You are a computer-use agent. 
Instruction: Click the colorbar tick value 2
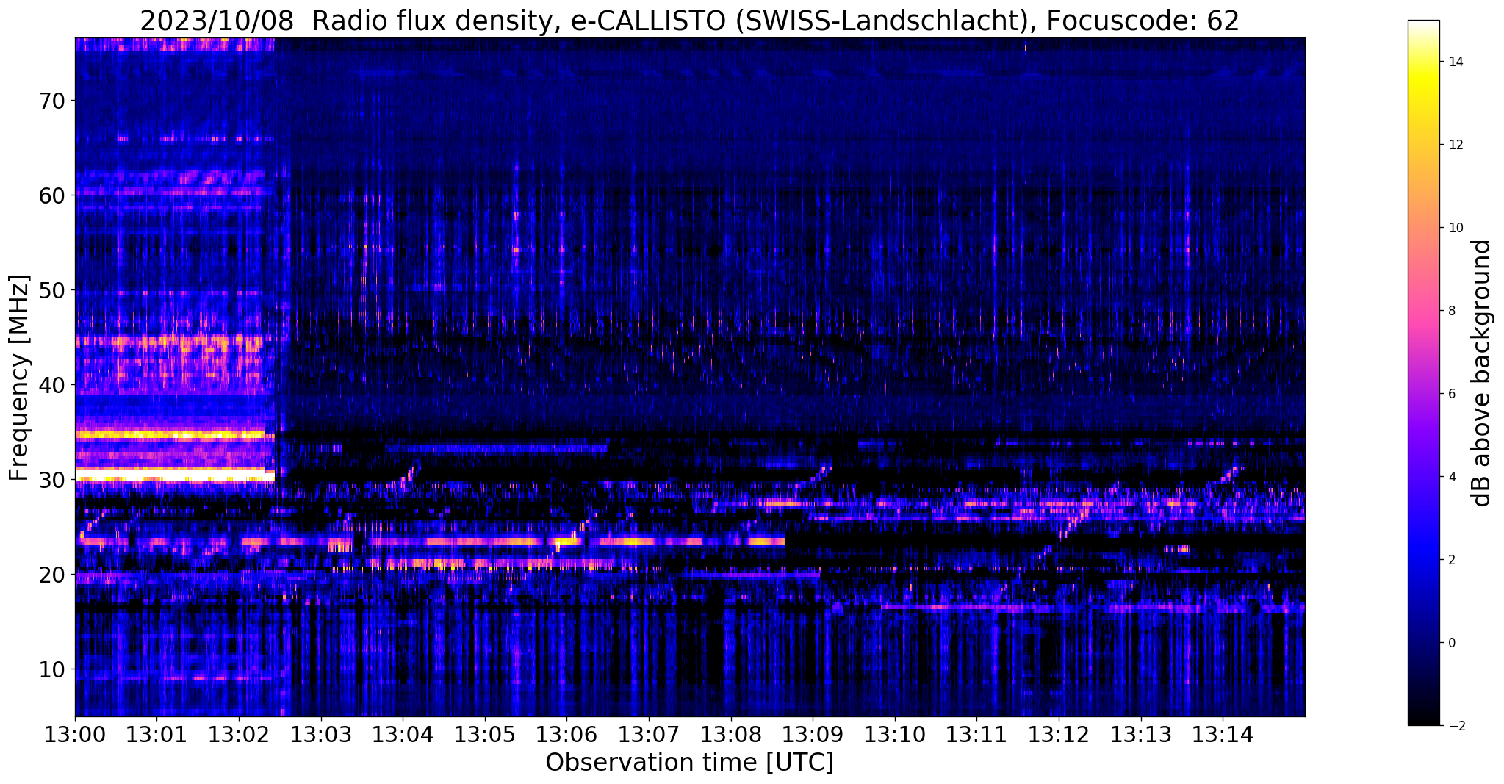(x=1451, y=560)
